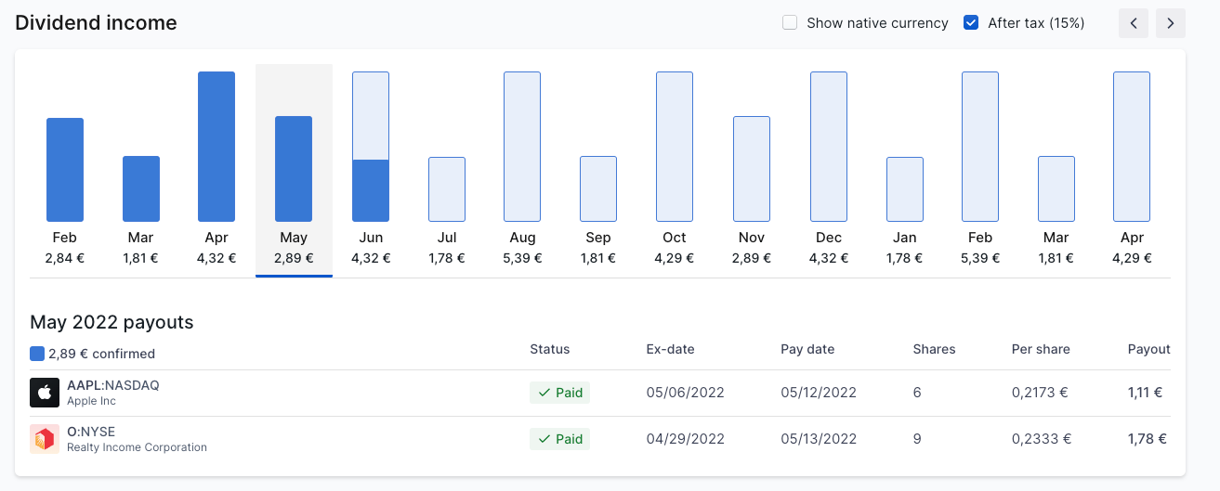Image resolution: width=1220 pixels, height=491 pixels.
Task: Select the Aug 5,39 € month bar
Action: tap(522, 147)
